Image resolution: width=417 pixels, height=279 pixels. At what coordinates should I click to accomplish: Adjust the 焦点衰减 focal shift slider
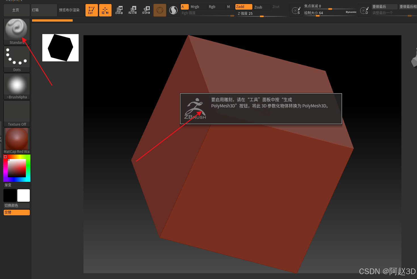(x=330, y=7)
